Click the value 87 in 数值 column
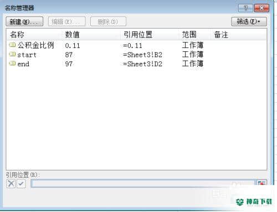Image resolution: width=277 pixels, height=212 pixels. (x=69, y=55)
